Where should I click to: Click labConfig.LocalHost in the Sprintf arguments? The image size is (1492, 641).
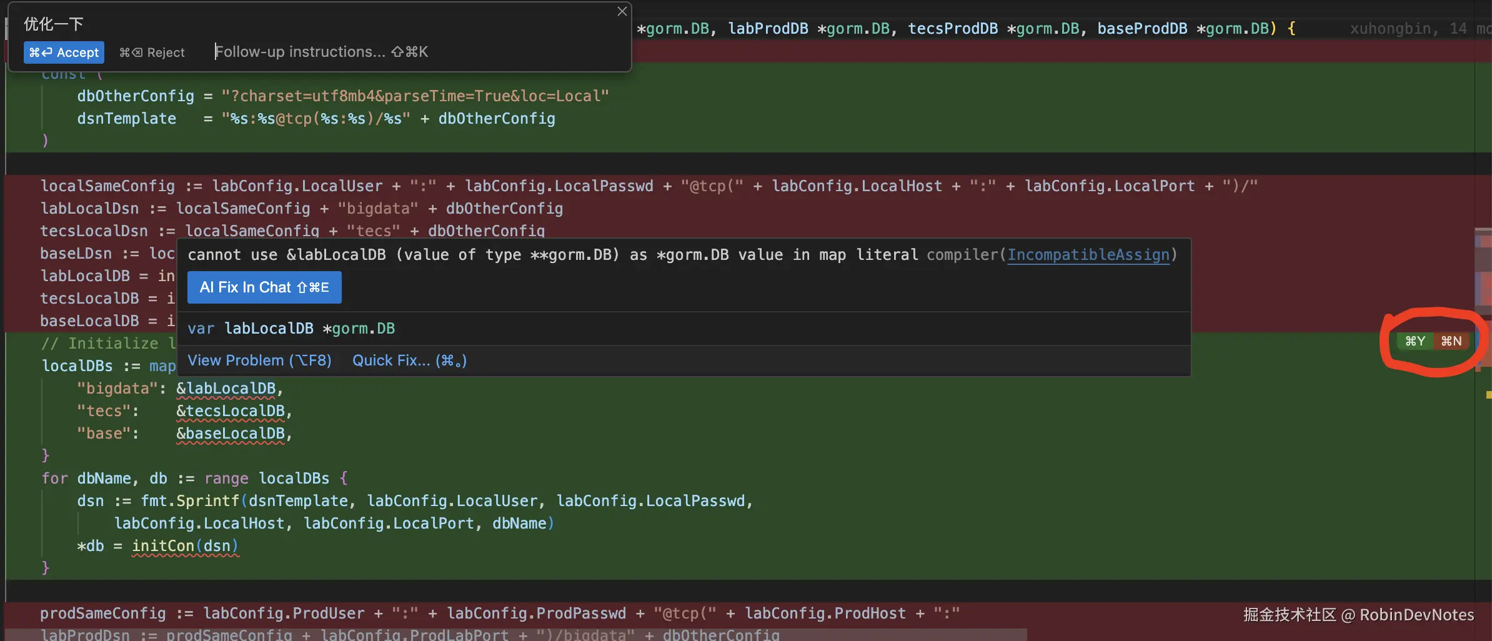click(x=199, y=524)
